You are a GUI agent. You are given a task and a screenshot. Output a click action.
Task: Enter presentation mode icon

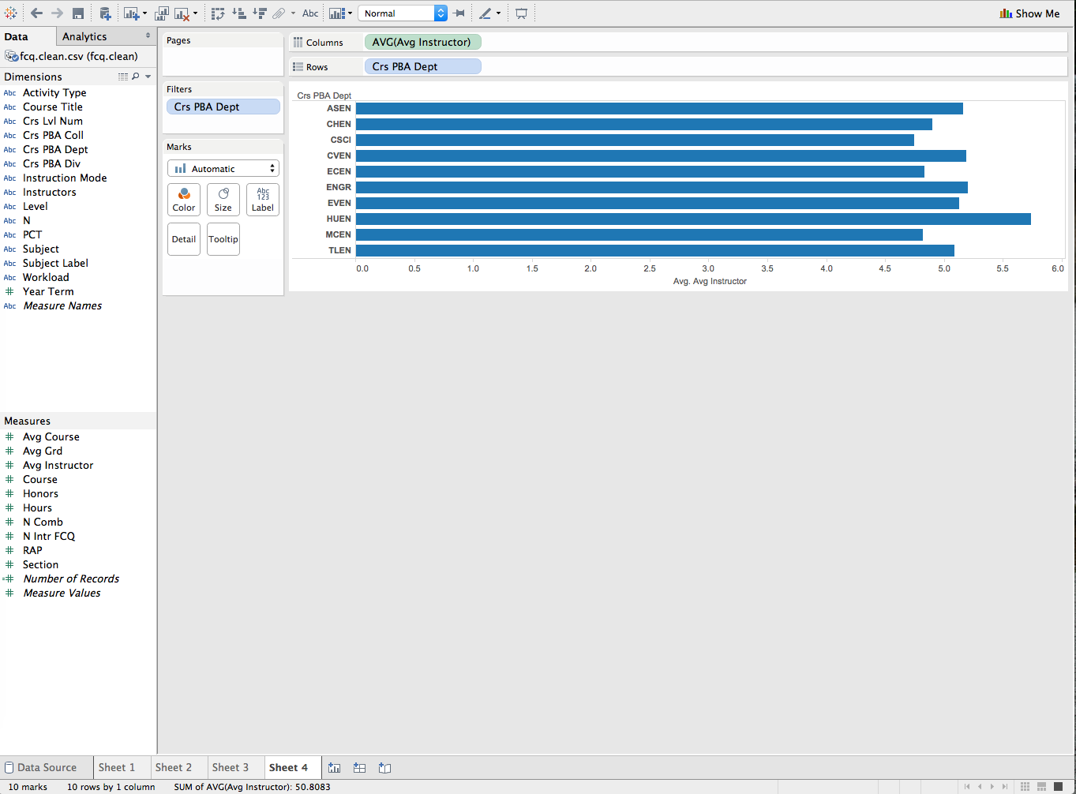point(521,13)
